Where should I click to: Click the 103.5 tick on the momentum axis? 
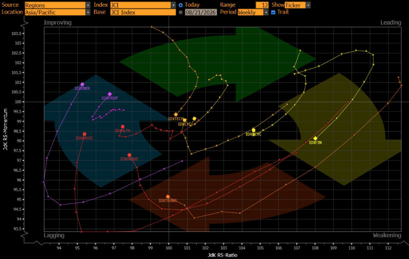coord(16,34)
